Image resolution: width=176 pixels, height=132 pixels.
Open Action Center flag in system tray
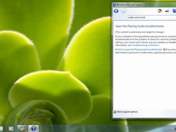pyautogui.click(x=172, y=129)
